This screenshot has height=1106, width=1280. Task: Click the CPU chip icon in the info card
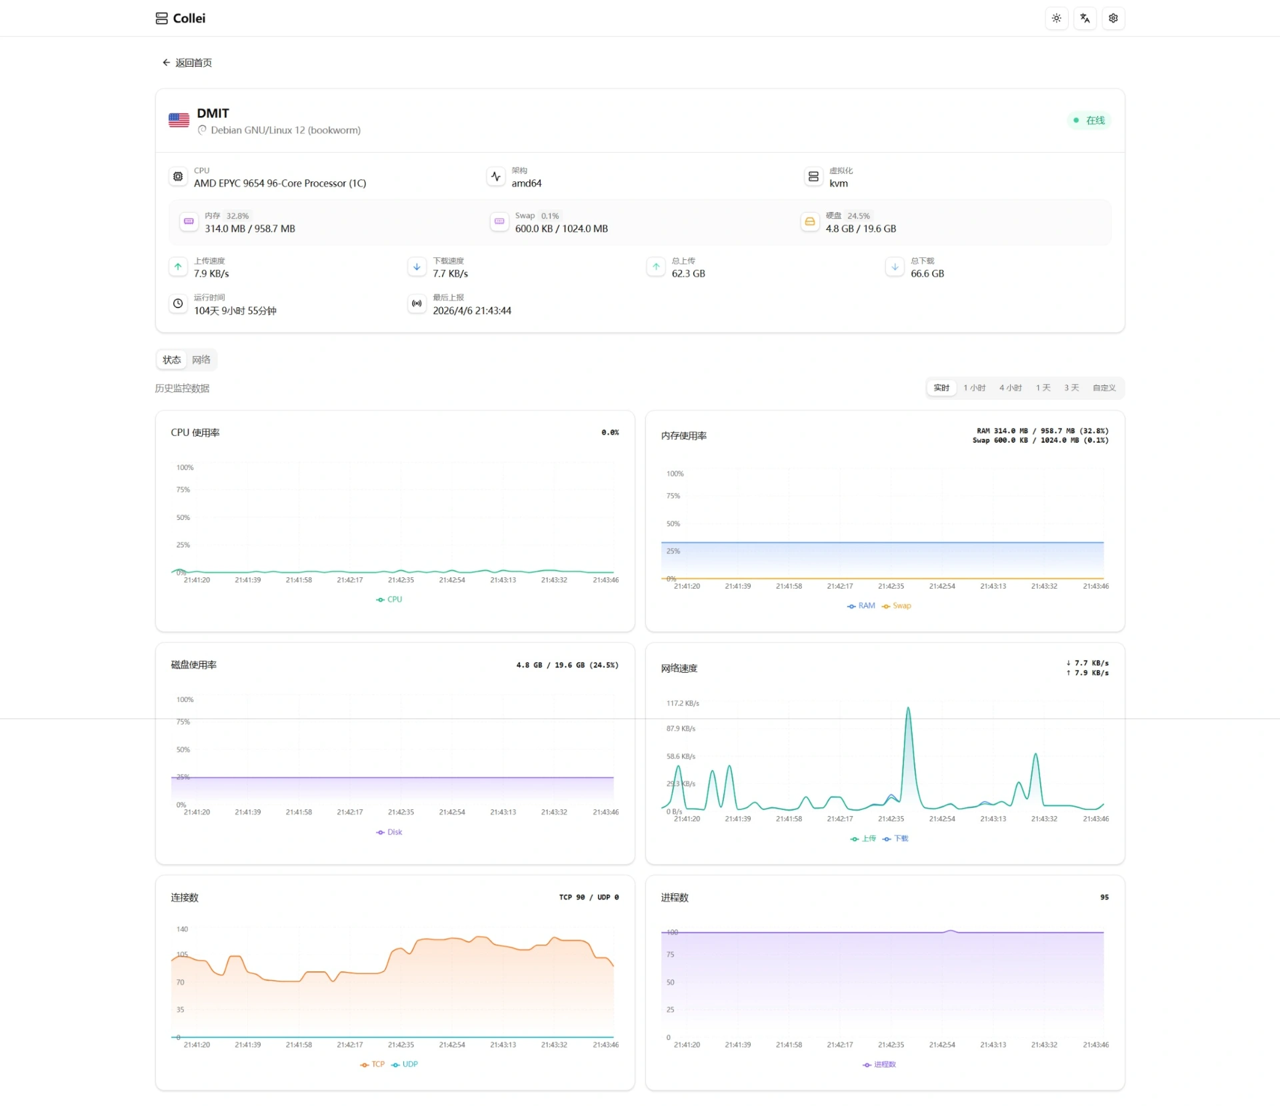[177, 177]
